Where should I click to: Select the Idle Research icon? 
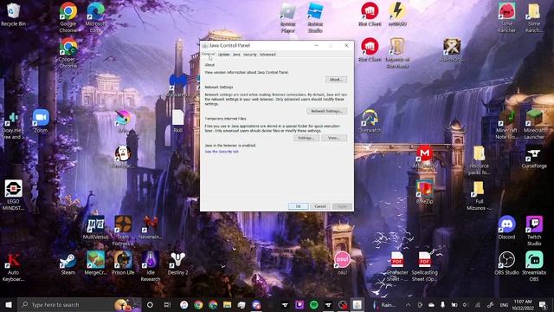pos(151,267)
